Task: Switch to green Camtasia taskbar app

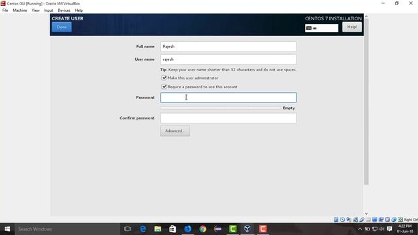Action: (x=233, y=229)
